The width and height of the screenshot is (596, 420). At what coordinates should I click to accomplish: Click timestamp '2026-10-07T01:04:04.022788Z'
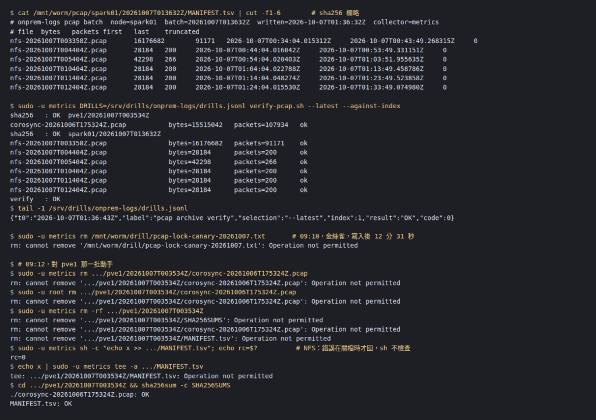coord(247,69)
